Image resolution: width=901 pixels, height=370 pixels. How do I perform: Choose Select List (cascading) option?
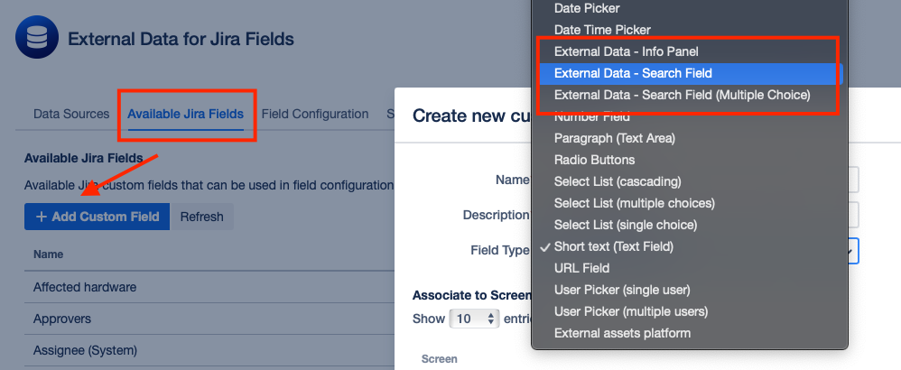(x=618, y=181)
